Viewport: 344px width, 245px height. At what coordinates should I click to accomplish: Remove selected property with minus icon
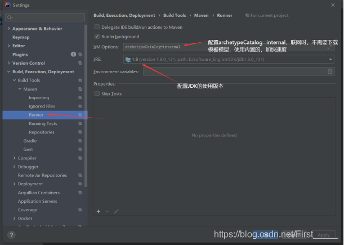(108, 211)
